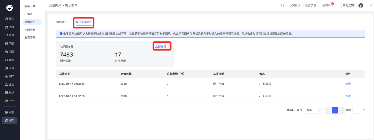Click 充值来源 column header
Image resolution: width=374 pixels, height=140 pixels.
tap(219, 74)
